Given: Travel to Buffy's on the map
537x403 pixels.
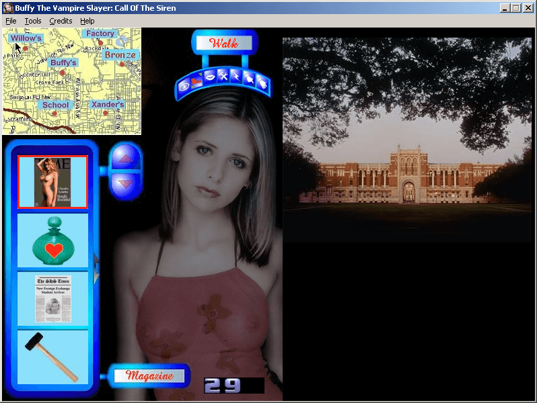Looking at the screenshot, I should pyautogui.click(x=63, y=62).
